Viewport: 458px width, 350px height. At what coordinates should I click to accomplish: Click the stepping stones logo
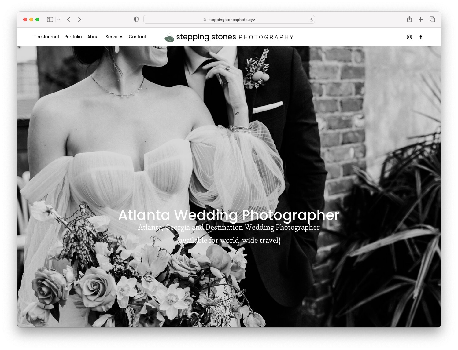point(229,37)
